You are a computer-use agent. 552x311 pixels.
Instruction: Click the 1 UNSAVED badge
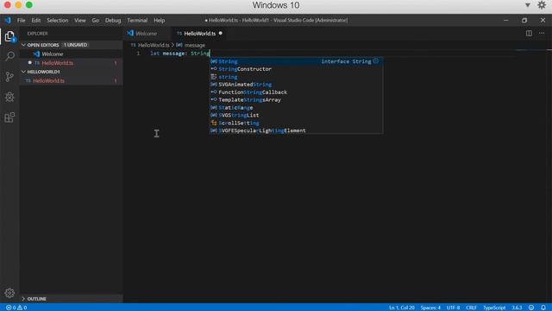pyautogui.click(x=75, y=45)
